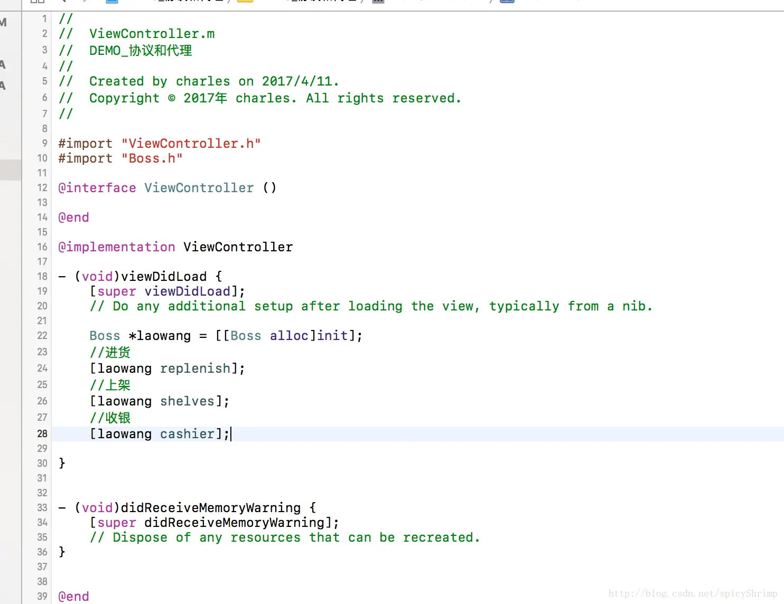This screenshot has width=784, height=604.
Task: Click the "@implementation" keyword
Action: 117,247
